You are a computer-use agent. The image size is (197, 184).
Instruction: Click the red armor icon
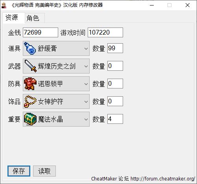pyautogui.click(x=30, y=84)
